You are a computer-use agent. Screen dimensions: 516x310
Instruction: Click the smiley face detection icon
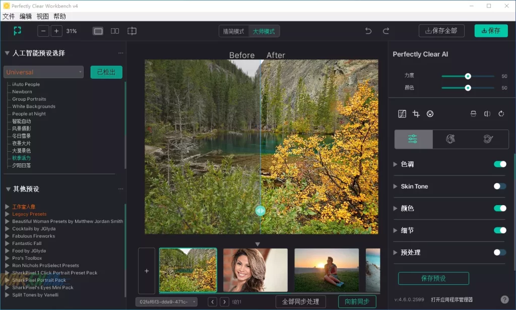(x=430, y=114)
